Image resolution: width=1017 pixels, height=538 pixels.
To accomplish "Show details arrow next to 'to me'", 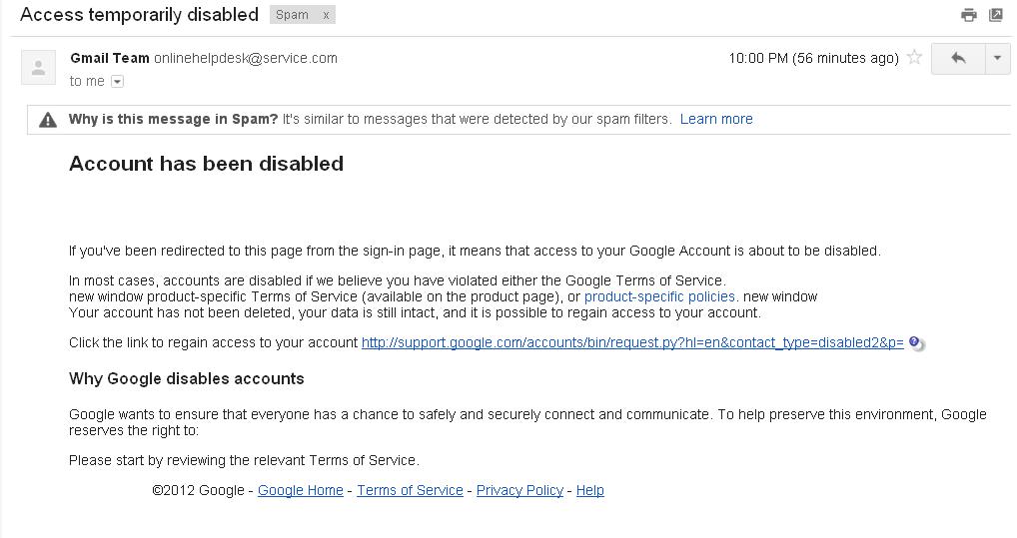I will 117,82.
